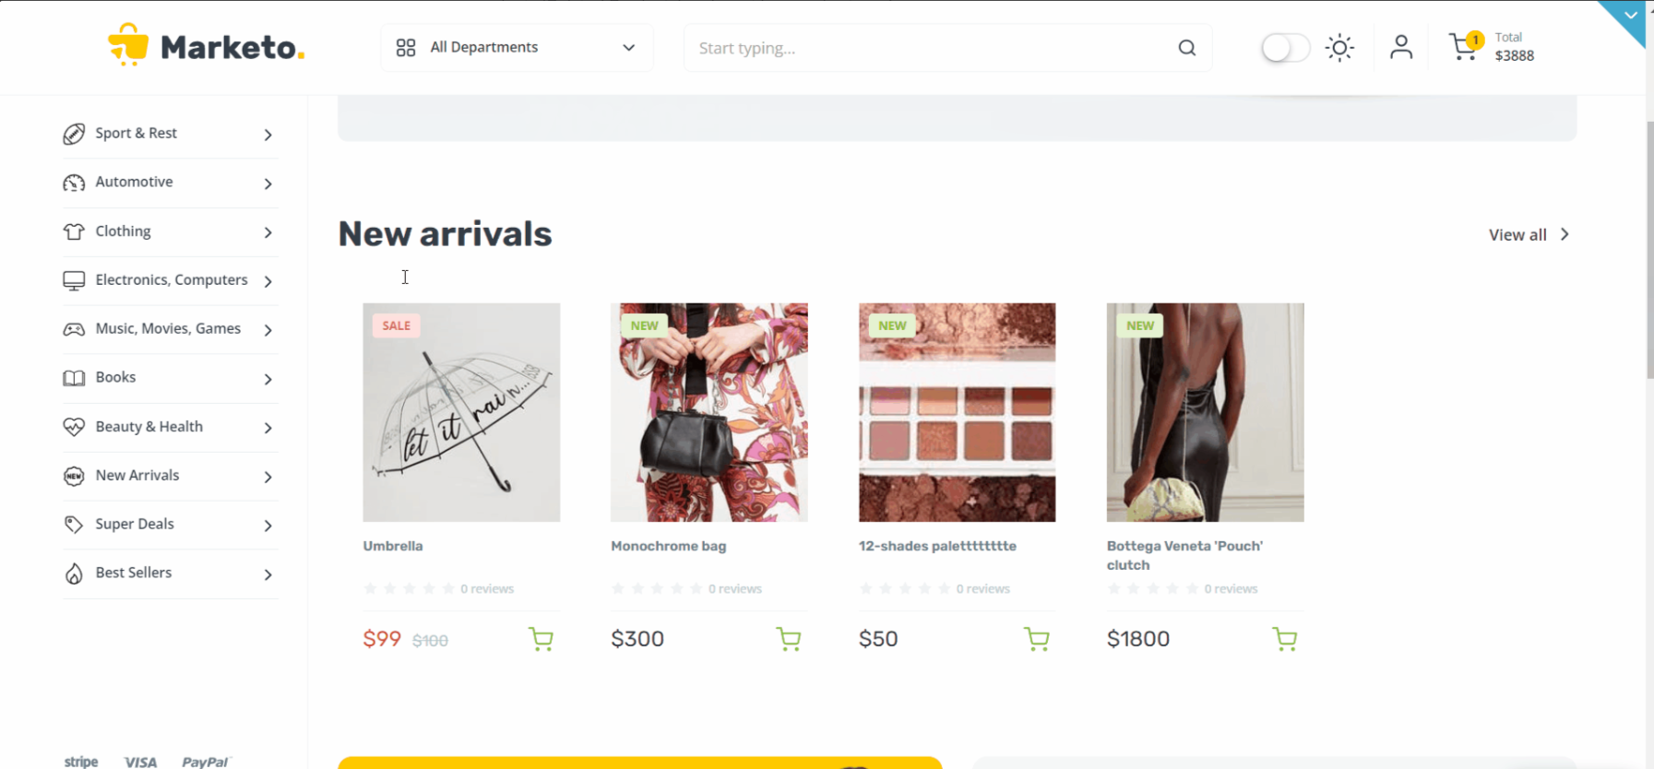Expand the blue corner arrow panel
1654x769 pixels.
[1629, 16]
